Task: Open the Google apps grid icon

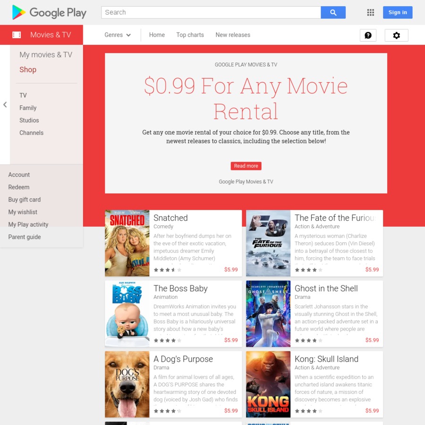Action: 371,12
